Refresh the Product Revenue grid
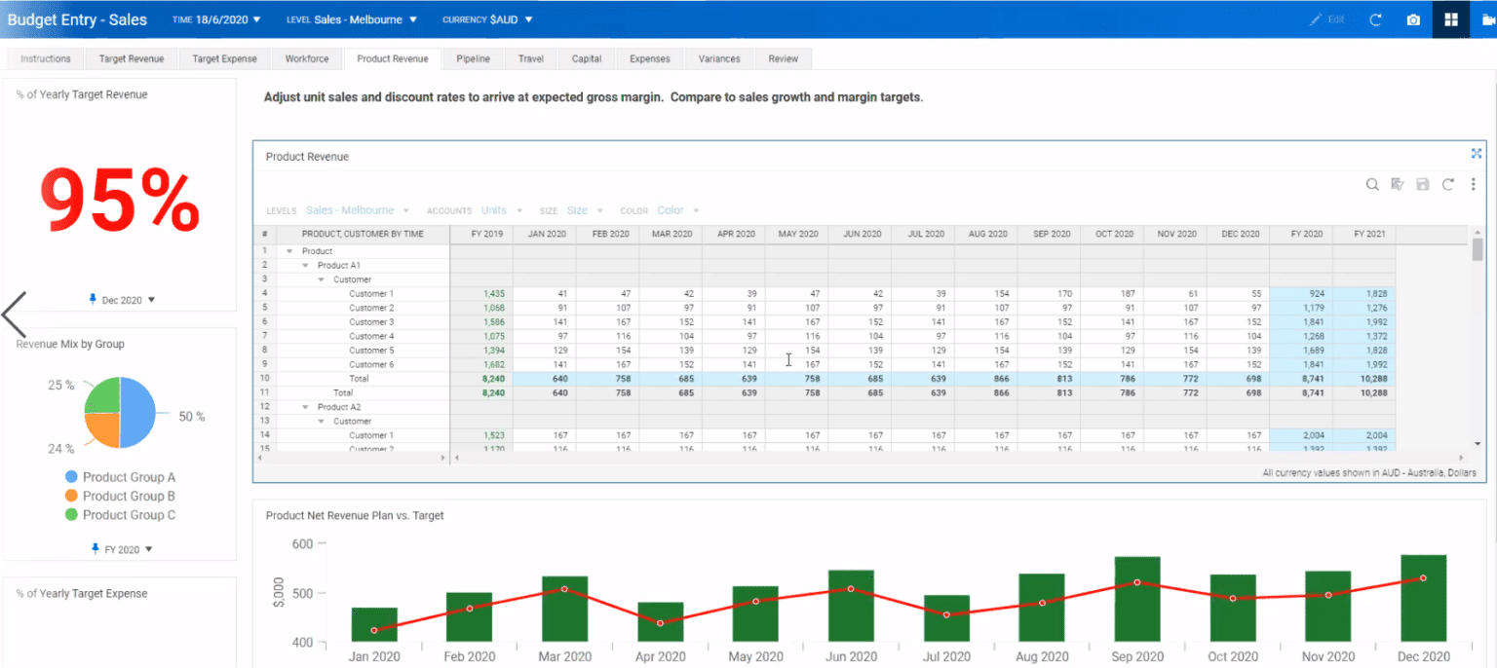 click(1448, 184)
